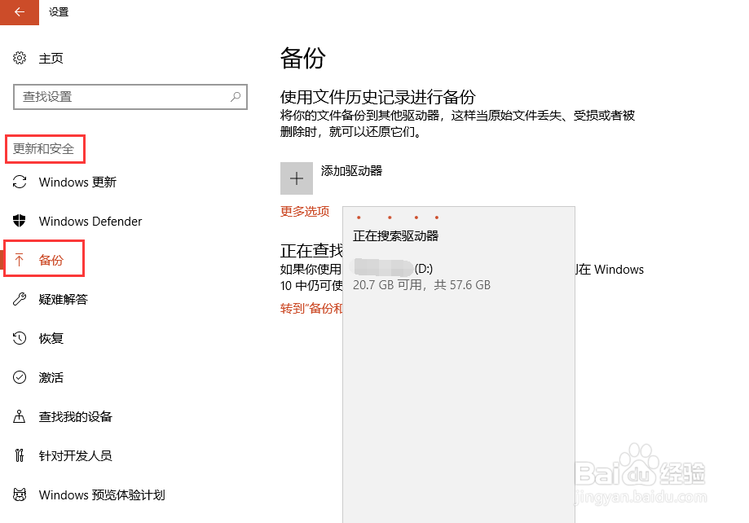Open the home gear icon
The width and height of the screenshot is (749, 523).
click(x=20, y=58)
